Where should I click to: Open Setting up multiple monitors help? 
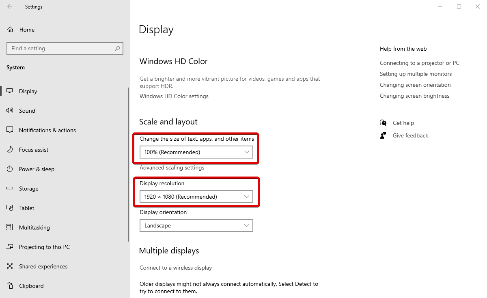[416, 74]
